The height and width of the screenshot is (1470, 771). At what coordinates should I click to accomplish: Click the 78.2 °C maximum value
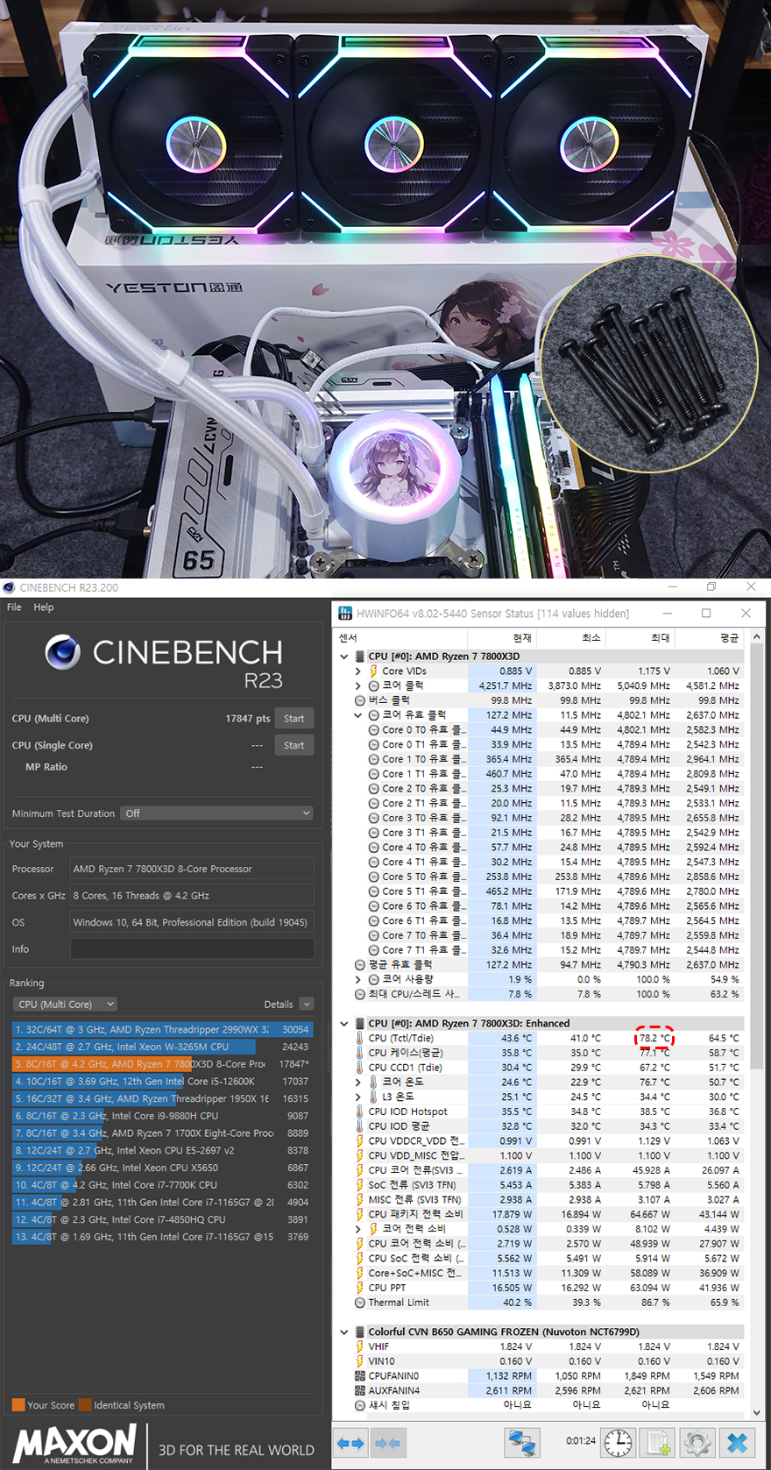654,1038
